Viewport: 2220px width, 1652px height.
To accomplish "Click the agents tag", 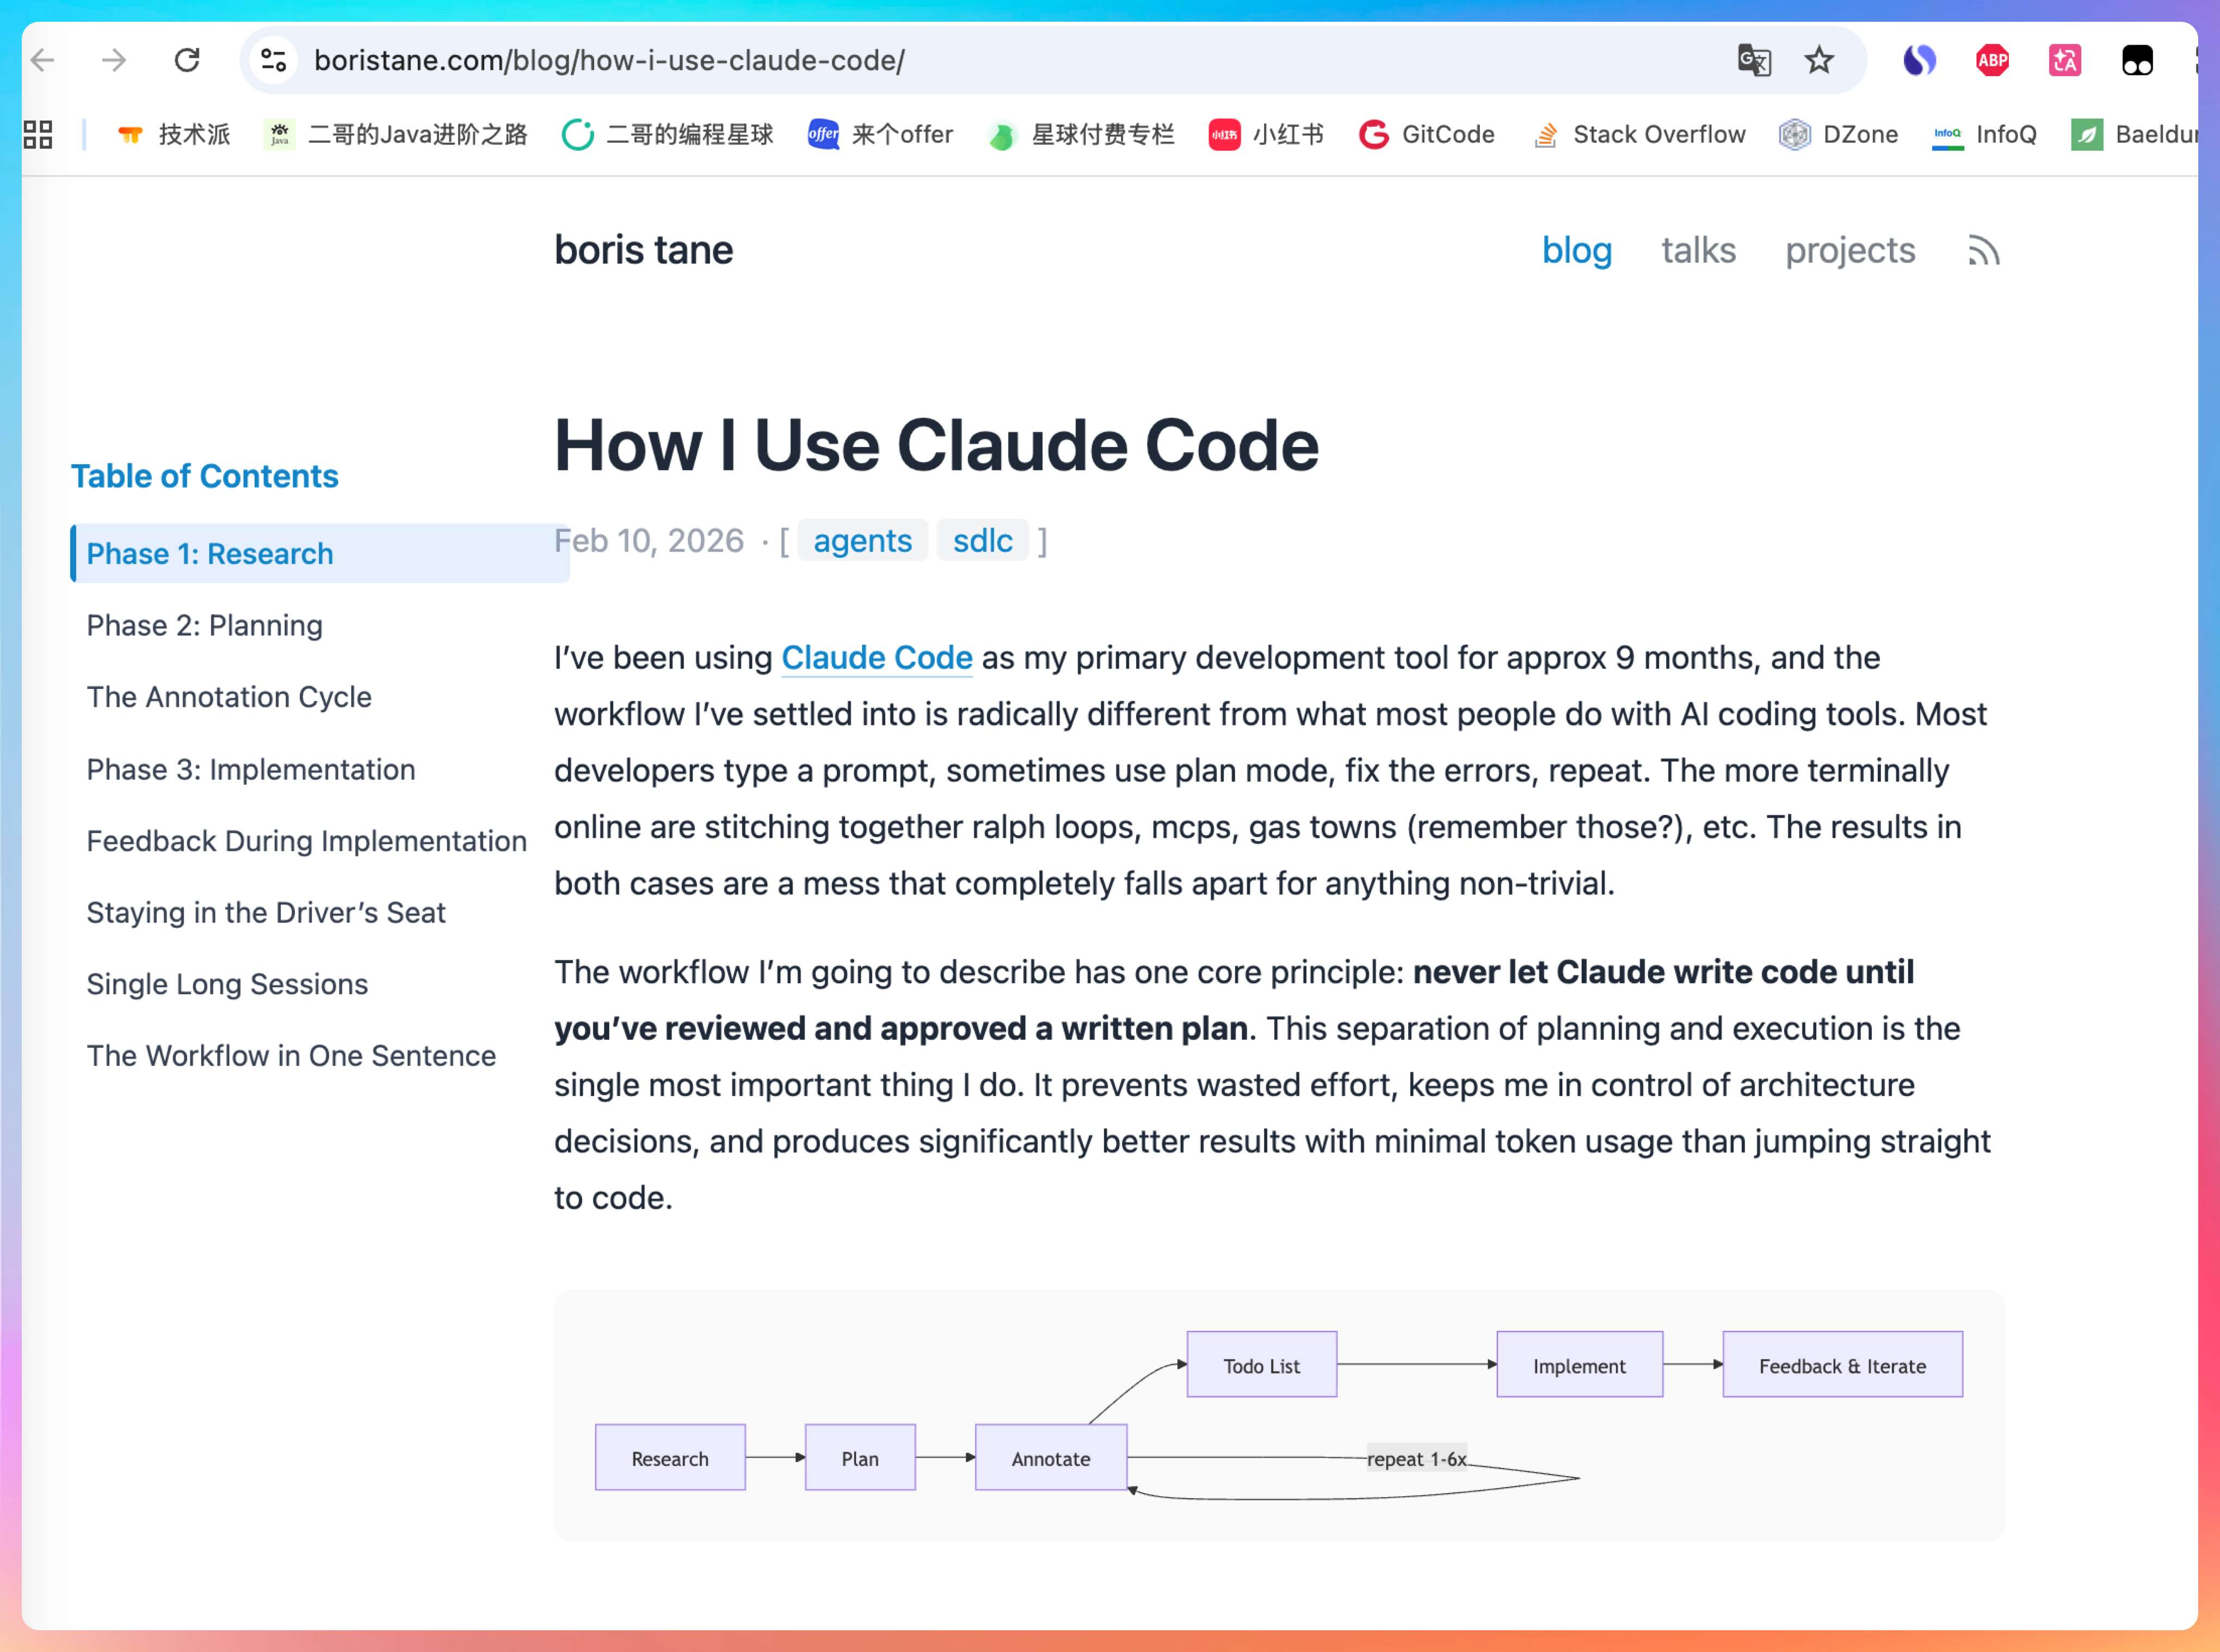I will 862,541.
